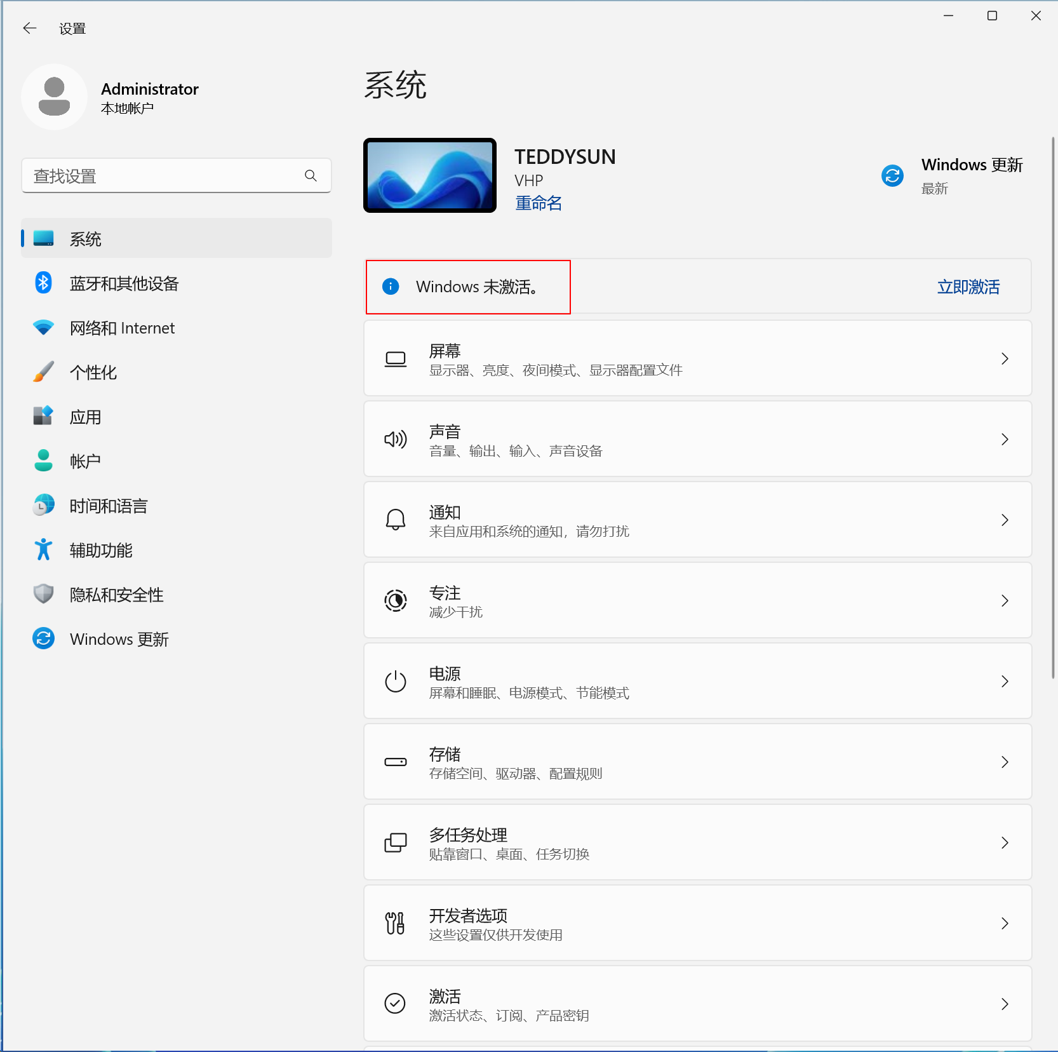Expand 屏幕 row chevron
The image size is (1058, 1052).
1005,359
